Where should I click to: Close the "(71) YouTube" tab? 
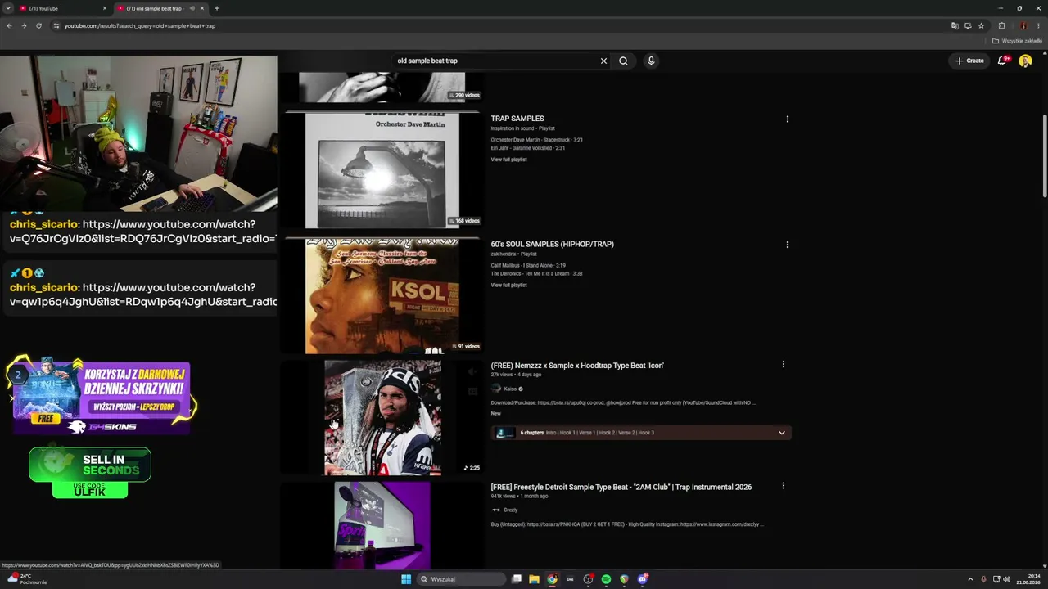tap(105, 8)
